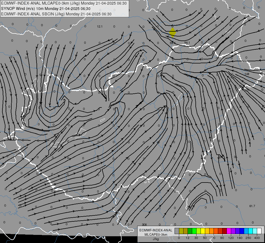Select the red-orange swatch above the 70 label

pyautogui.click(x=216, y=231)
